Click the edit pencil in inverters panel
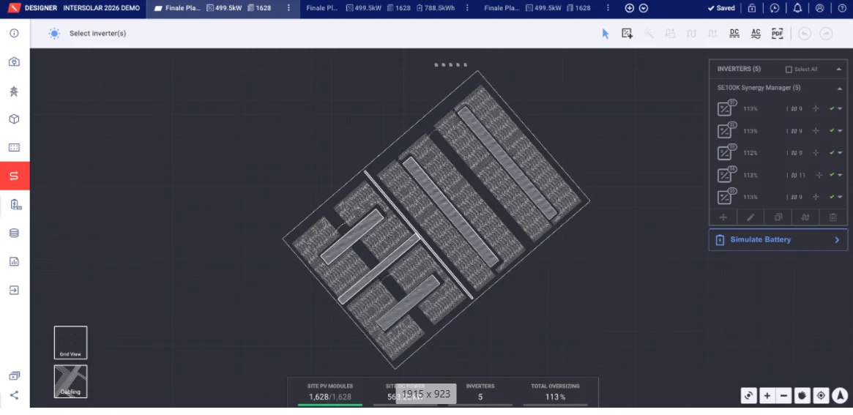 pos(750,217)
